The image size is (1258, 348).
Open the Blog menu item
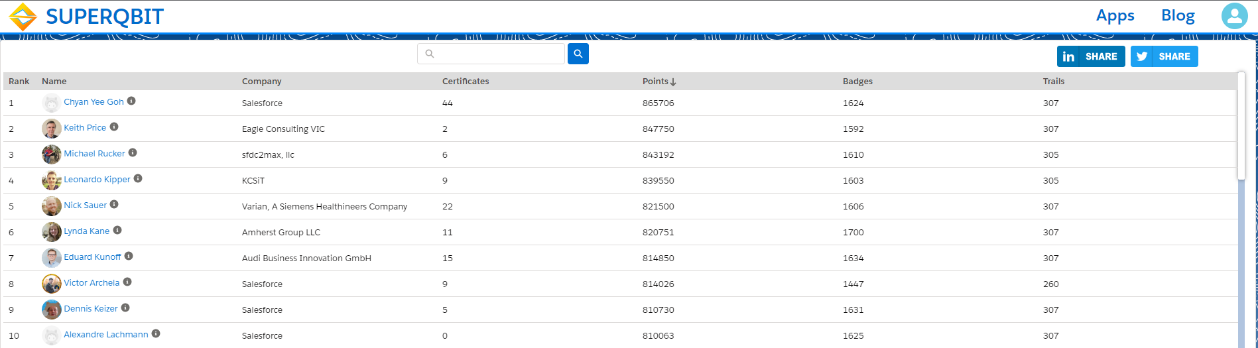tap(1178, 16)
